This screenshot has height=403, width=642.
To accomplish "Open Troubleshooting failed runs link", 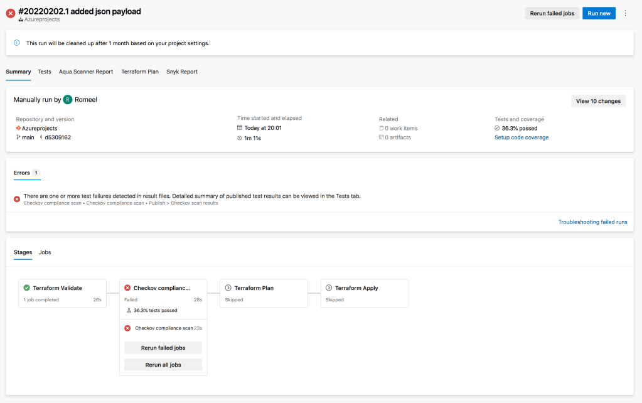I will click(x=592, y=222).
